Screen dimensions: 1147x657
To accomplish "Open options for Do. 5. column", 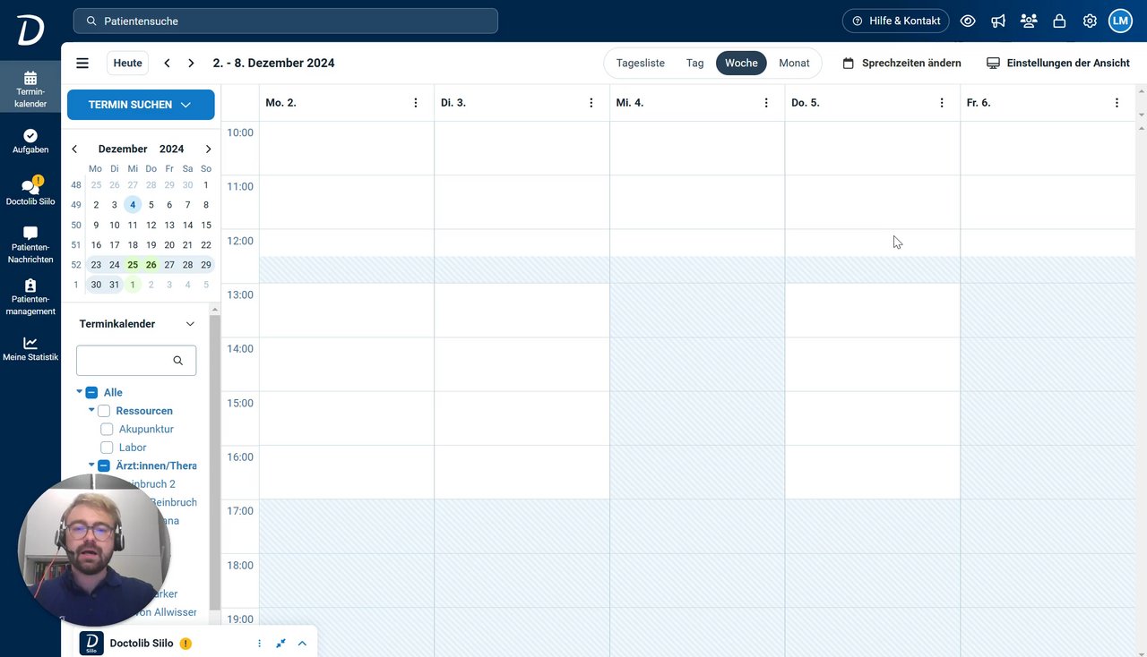I will pos(942,103).
